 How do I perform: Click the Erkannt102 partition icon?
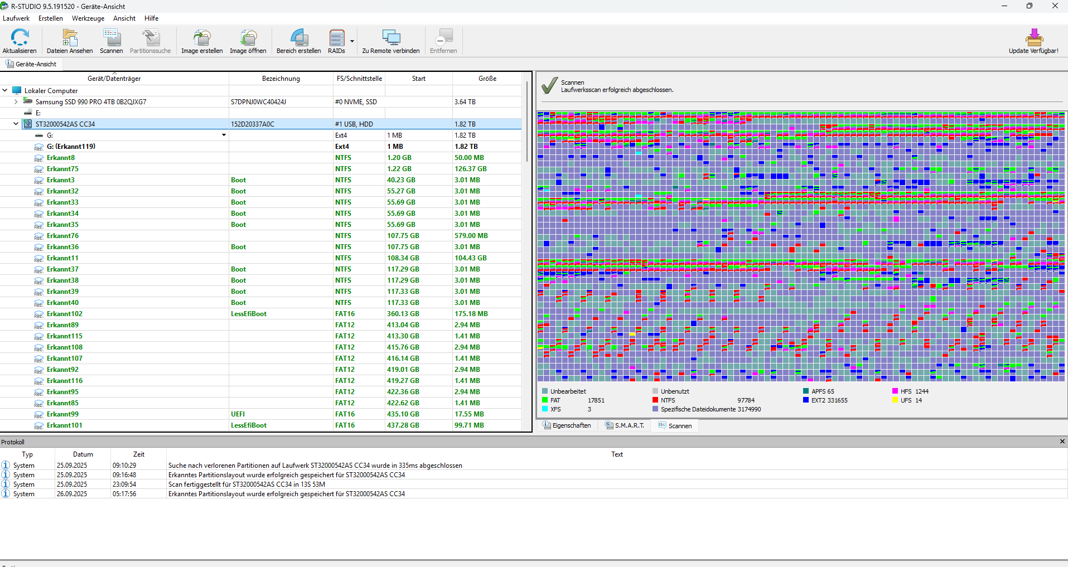coord(38,314)
